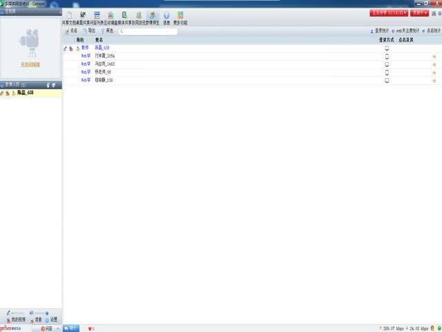Expand the red 录制中 recording dropdown

419,12
